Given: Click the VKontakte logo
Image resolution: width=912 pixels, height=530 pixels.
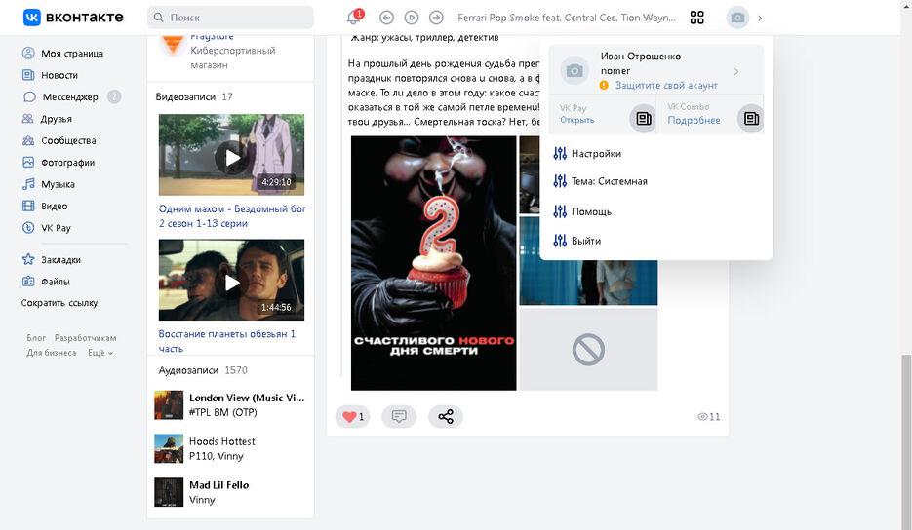Looking at the screenshot, I should [73, 18].
